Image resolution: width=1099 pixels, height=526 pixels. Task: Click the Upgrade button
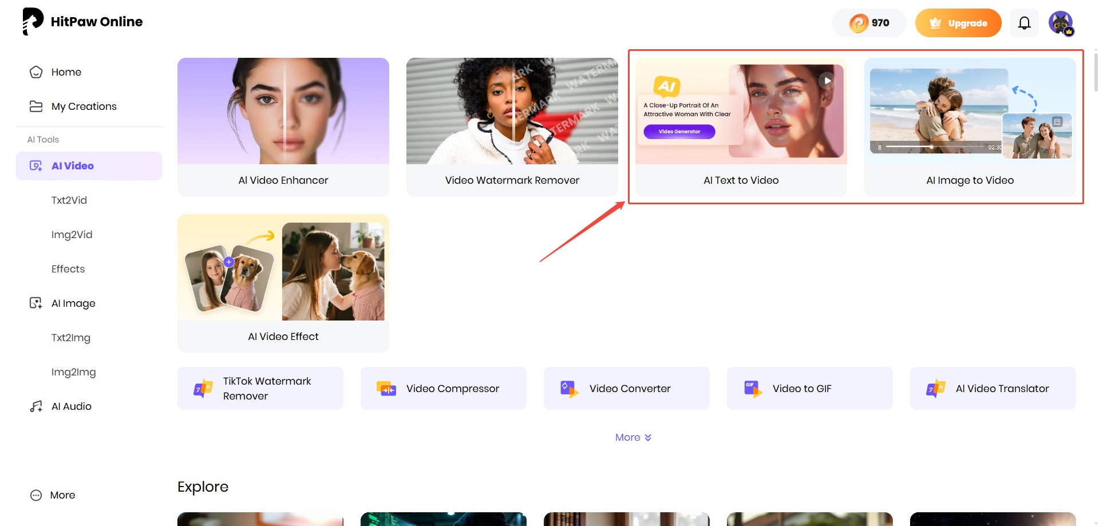point(958,23)
